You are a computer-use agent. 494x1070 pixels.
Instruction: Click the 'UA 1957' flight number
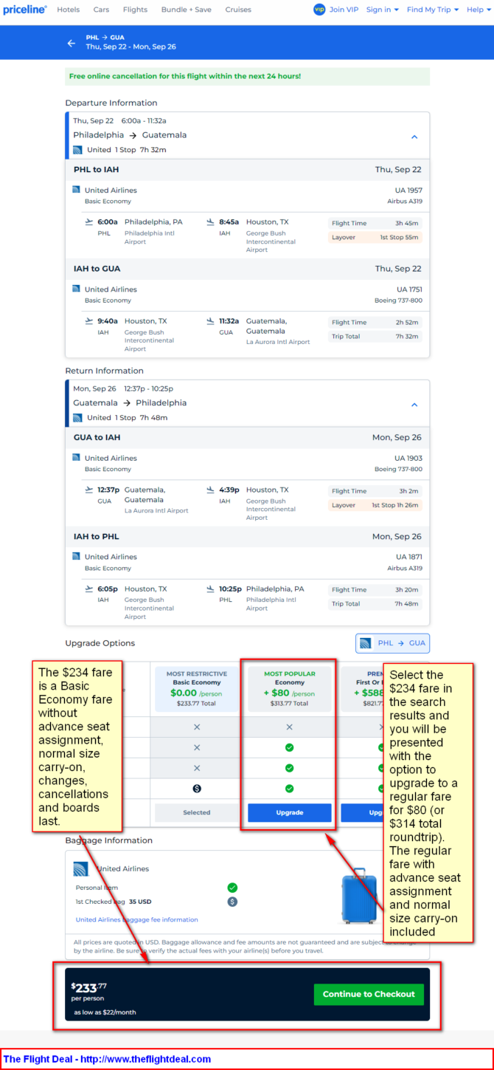point(408,191)
